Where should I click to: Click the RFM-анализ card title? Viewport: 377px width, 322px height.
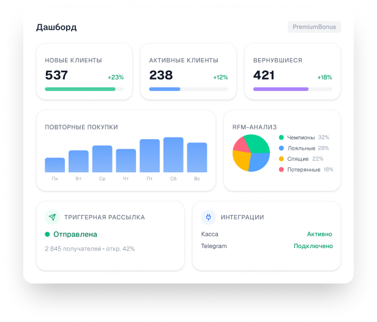pos(255,127)
